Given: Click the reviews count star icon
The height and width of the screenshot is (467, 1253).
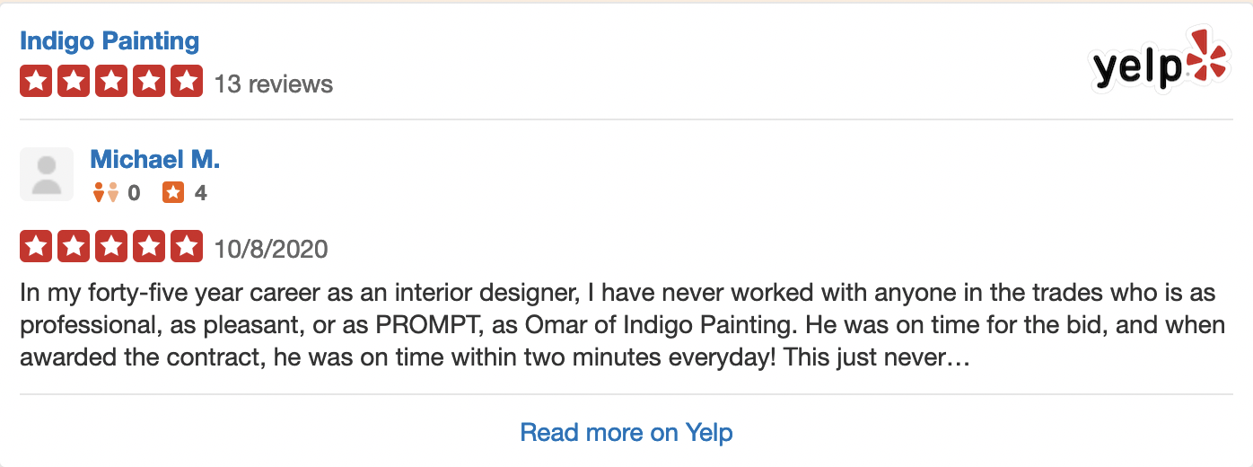Looking at the screenshot, I should coord(173,192).
